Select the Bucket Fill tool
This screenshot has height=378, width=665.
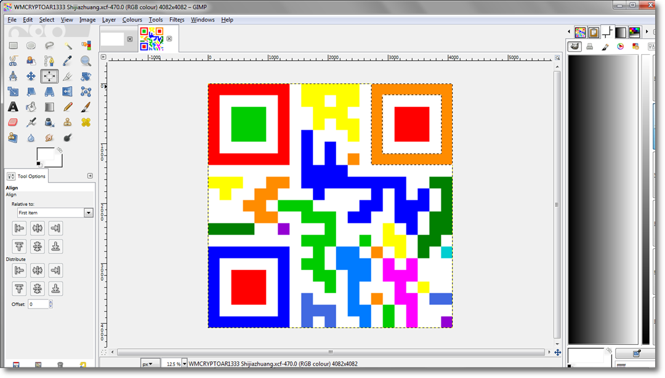[31, 107]
